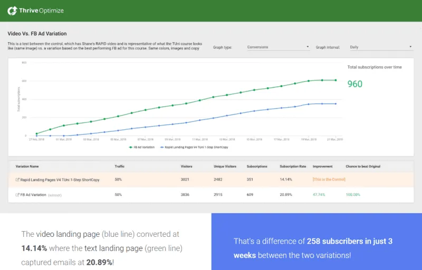Select the 2915 unique visitors cell

tap(218, 195)
